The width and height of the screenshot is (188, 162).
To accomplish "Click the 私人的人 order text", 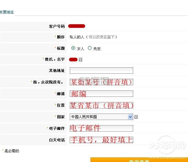I will tap(77, 37).
